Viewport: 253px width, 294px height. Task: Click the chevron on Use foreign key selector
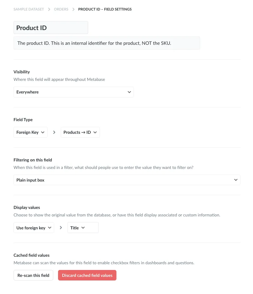point(50,228)
